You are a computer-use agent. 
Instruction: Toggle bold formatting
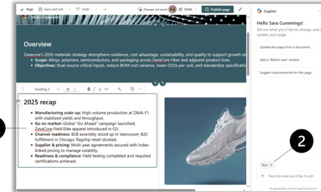[x=89, y=89]
